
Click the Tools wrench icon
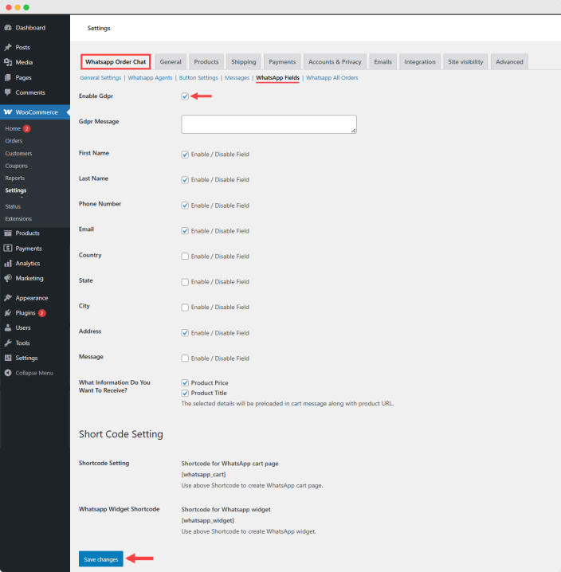click(8, 343)
